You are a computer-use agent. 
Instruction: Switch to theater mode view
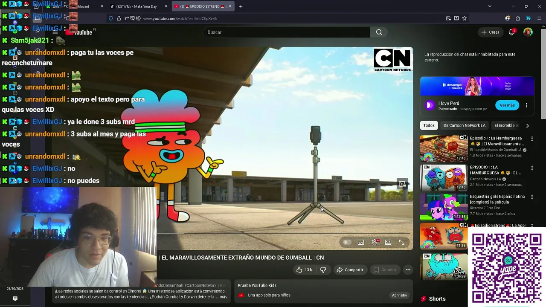click(388, 242)
